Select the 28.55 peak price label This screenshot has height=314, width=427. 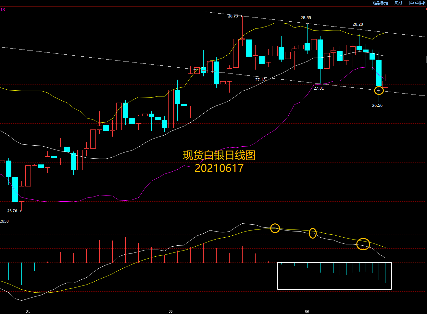pos(306,18)
